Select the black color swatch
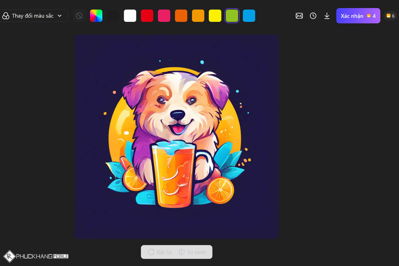 113,16
